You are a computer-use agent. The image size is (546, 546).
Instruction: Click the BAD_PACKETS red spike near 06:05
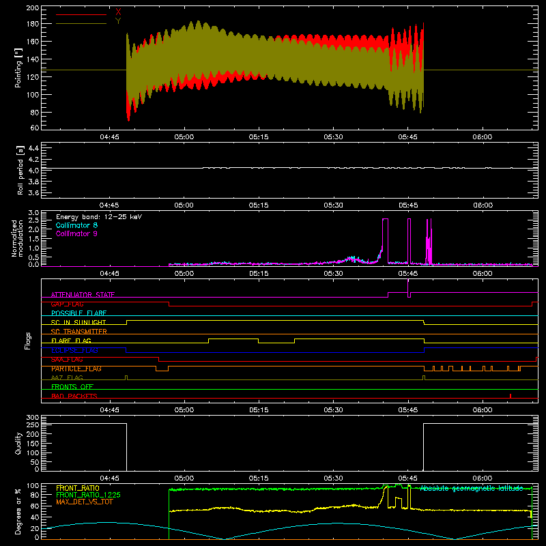tap(510, 396)
